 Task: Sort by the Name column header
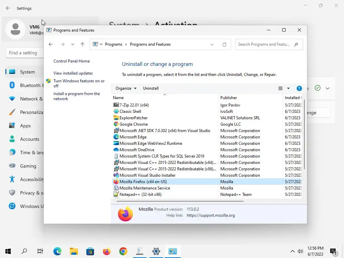tap(165, 98)
